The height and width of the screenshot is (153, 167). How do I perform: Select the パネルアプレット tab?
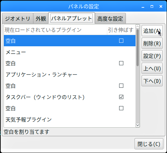(72, 18)
